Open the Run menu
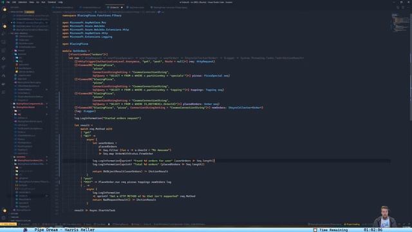Screen dimensions: 412x232 pos(43,2)
